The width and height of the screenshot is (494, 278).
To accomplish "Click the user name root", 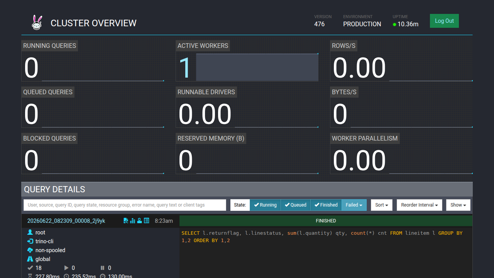I will point(40,232).
